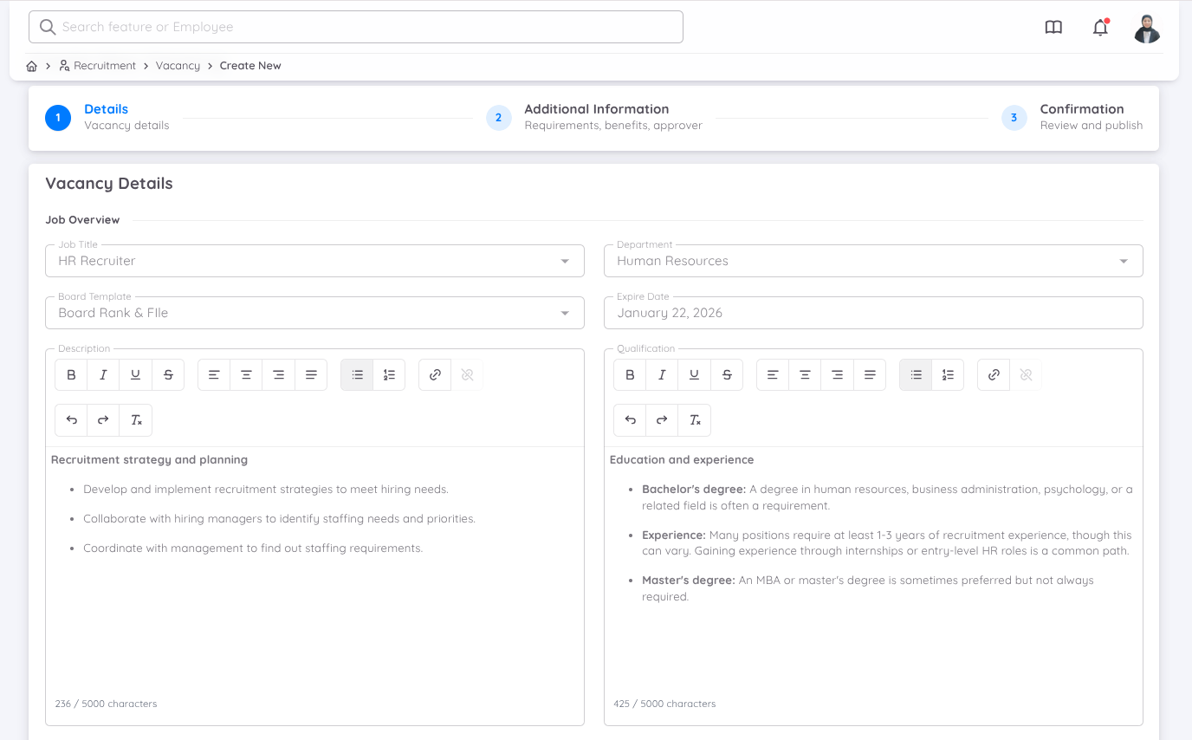1192x740 pixels.
Task: Toggle bullet list in Description editor
Action: tap(357, 375)
